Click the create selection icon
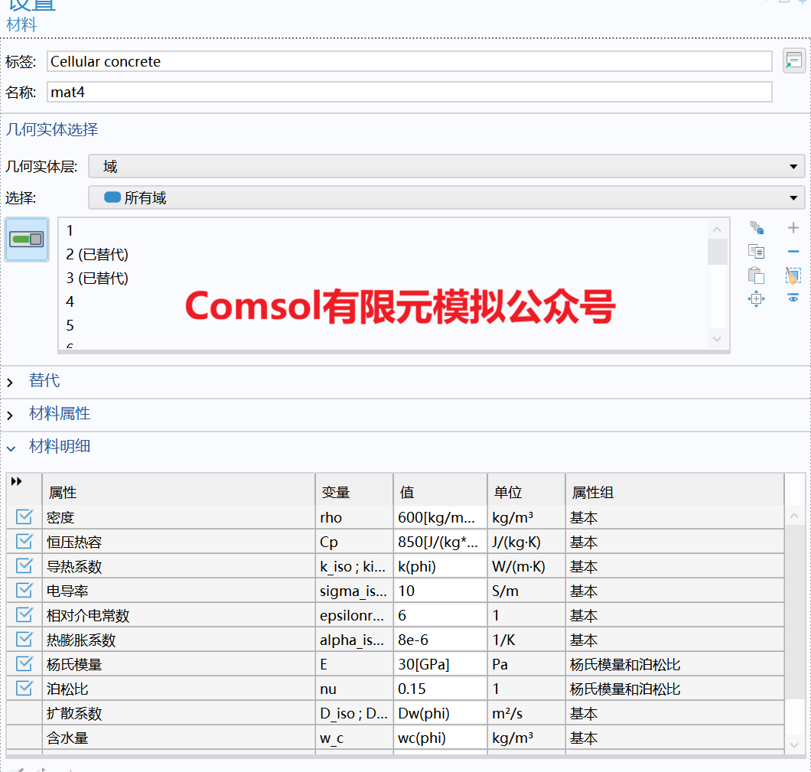The height and width of the screenshot is (772, 811). pos(756,227)
